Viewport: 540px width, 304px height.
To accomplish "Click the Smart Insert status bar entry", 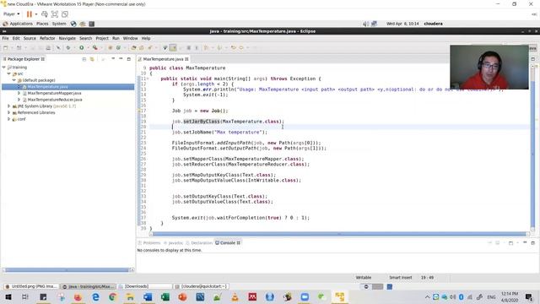I will point(400,278).
